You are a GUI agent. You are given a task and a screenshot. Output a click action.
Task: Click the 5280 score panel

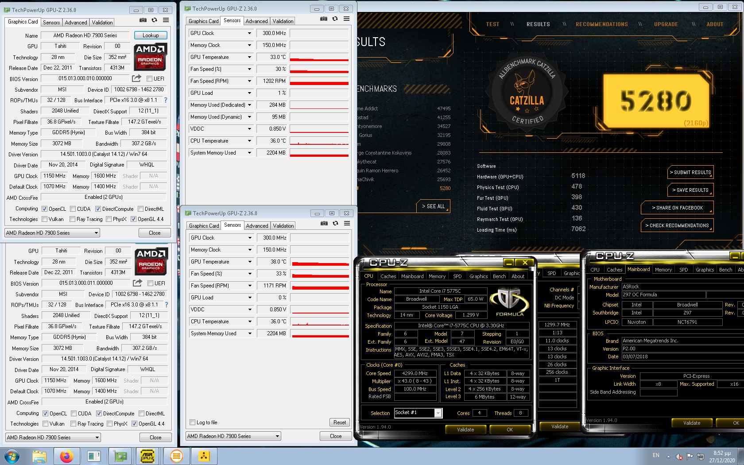pos(656,101)
